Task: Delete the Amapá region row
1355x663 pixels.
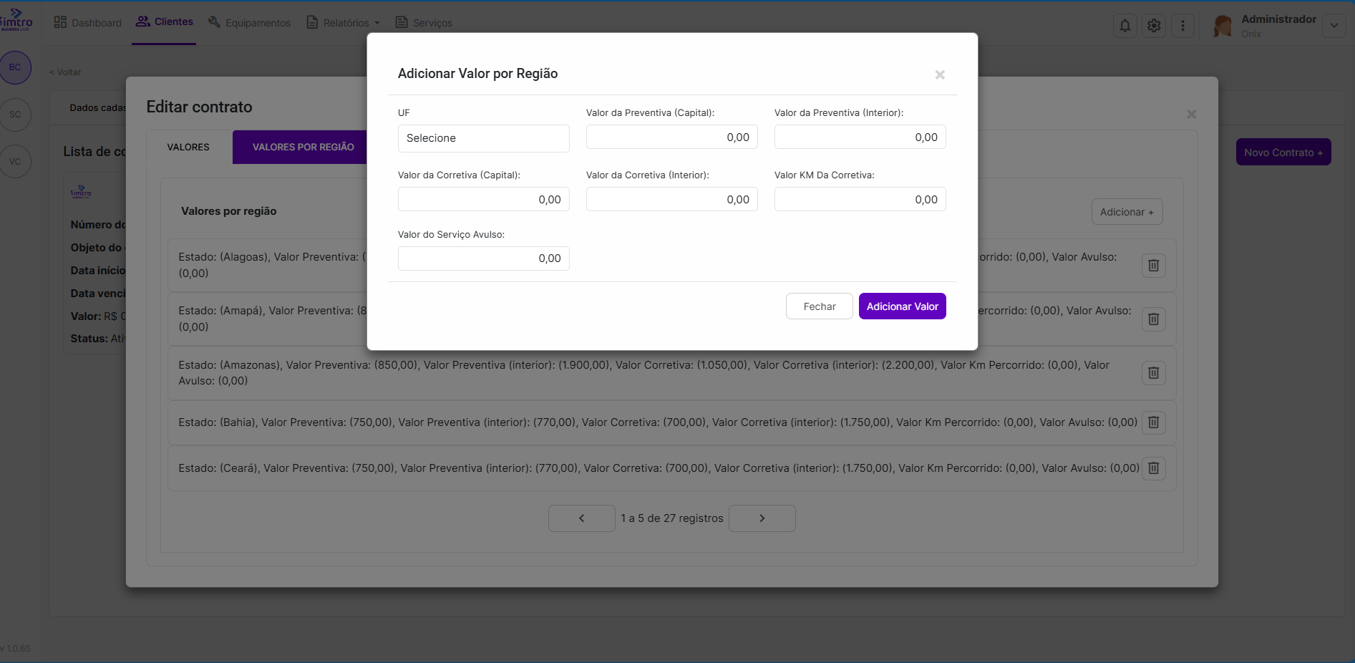Action: coord(1153,319)
